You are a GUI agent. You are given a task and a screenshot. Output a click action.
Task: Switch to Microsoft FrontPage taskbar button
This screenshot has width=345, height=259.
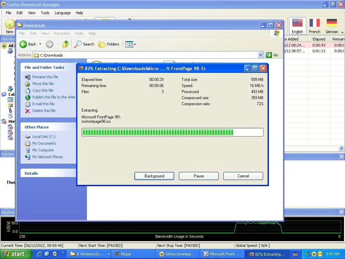223,254
